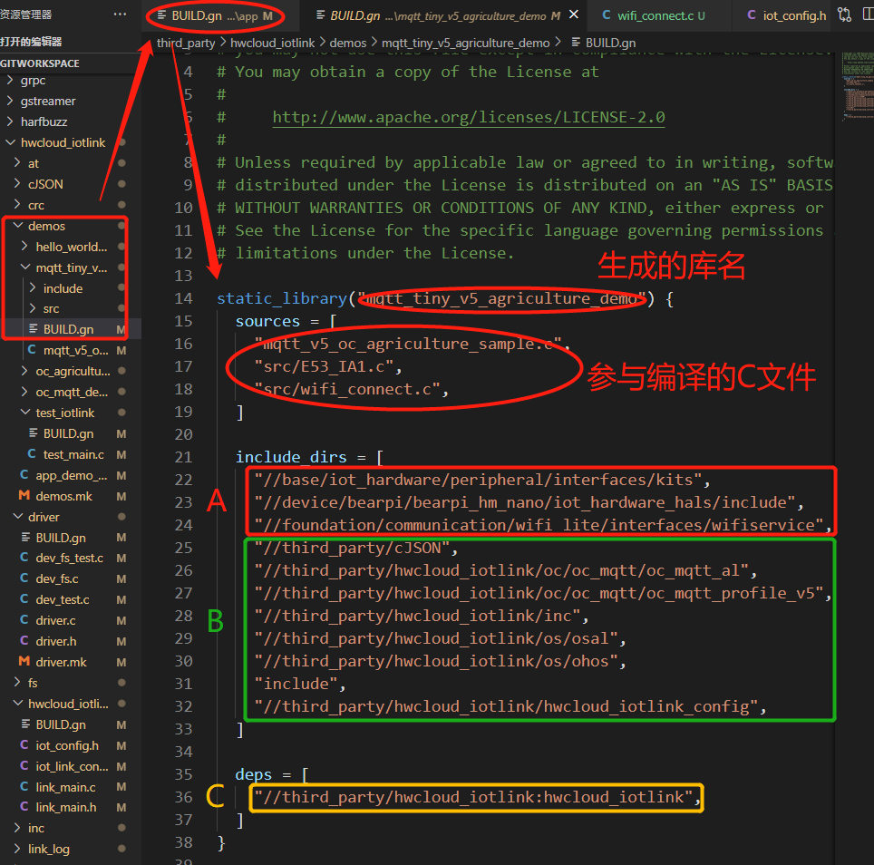Viewport: 874px width, 865px height.
Task: Click the static_library keyword on line 14
Action: click(281, 298)
